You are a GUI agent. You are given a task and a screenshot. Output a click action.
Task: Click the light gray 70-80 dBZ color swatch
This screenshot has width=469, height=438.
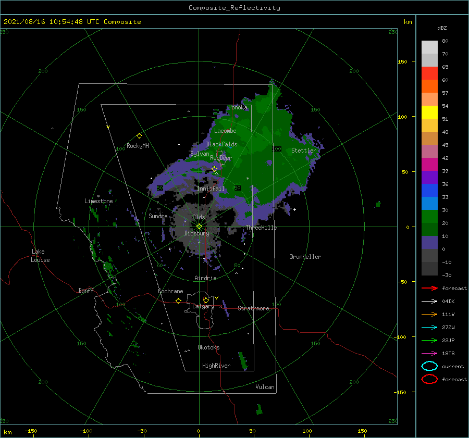[429, 47]
